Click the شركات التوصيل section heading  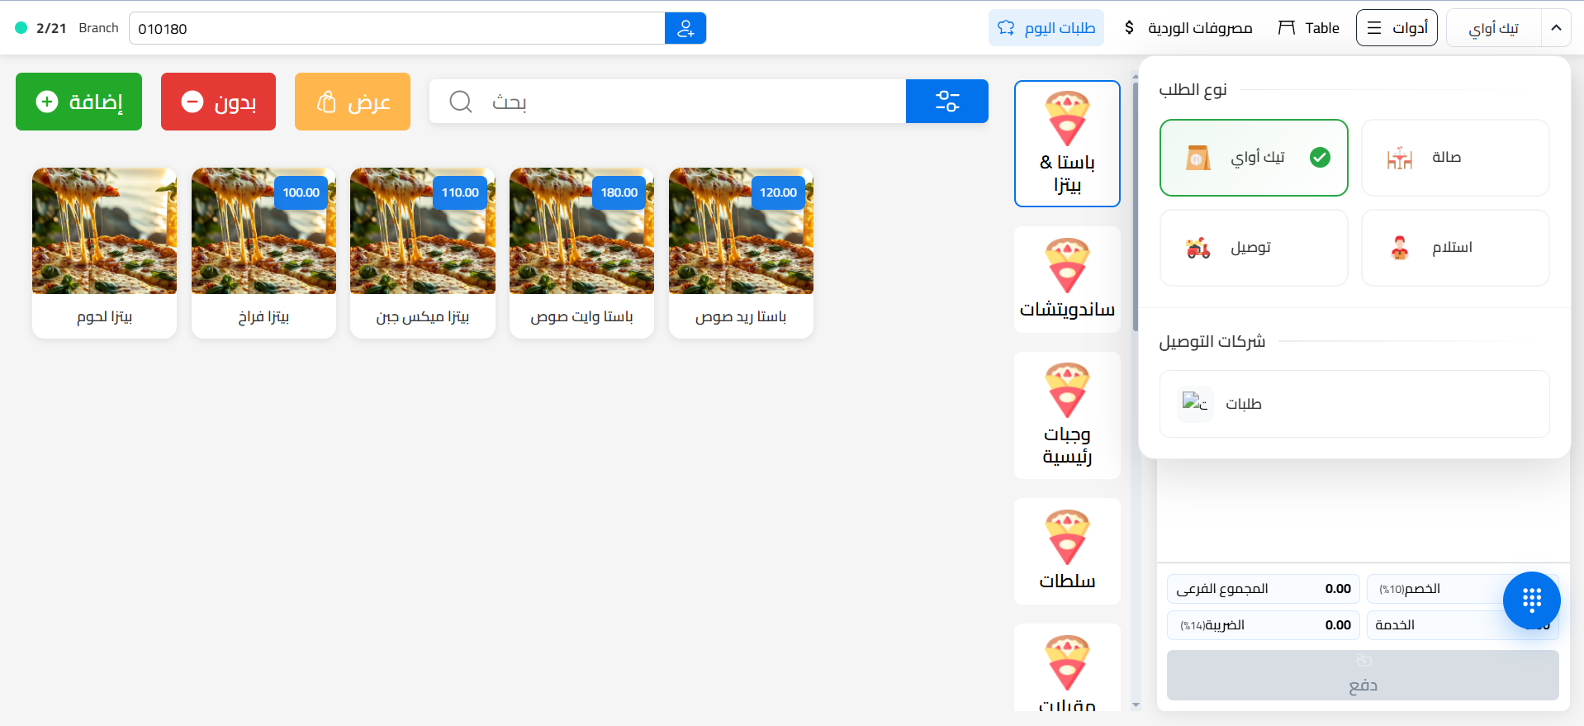[1212, 341]
